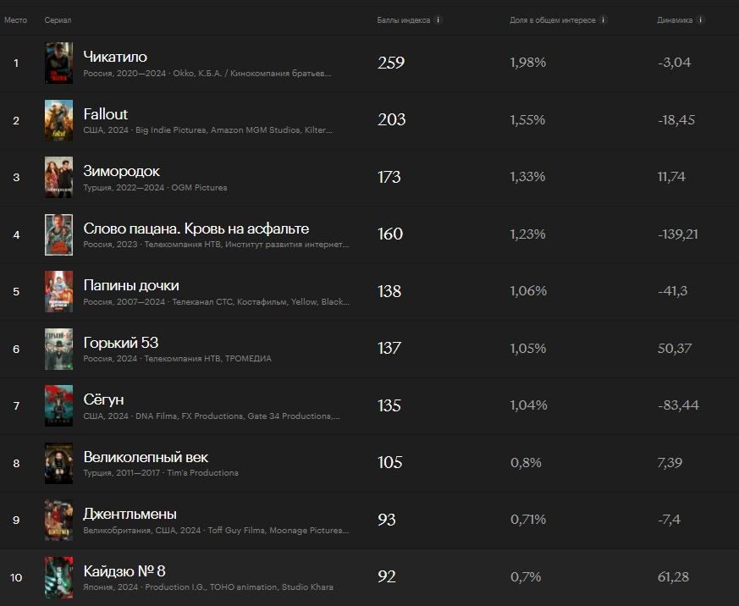Viewport: 739px width, 606px height.
Task: Select the Зимородок poster image
Action: point(59,177)
